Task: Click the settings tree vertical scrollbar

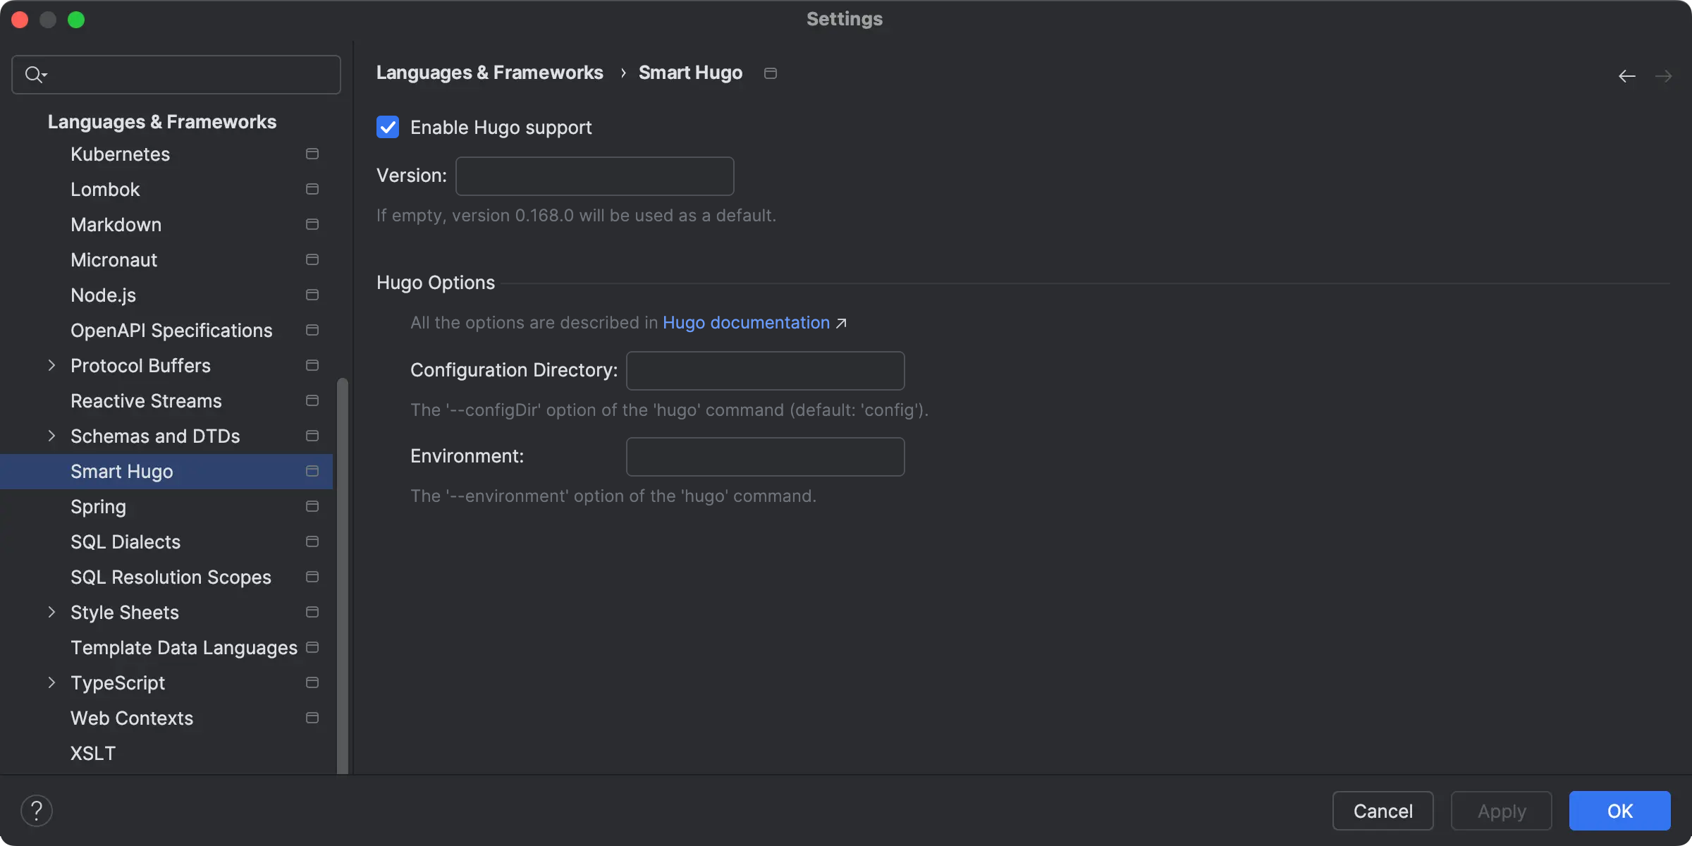Action: point(343,575)
